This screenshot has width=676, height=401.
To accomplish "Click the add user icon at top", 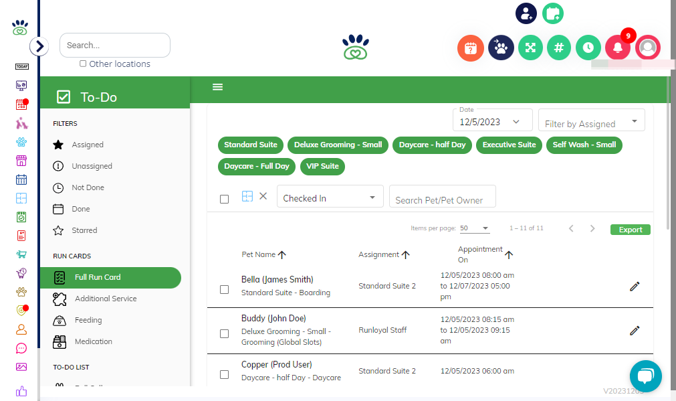I will tap(526, 13).
